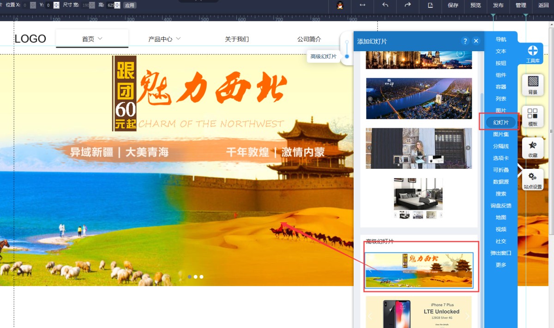554x328 pixels.
Task: Expand the 产品中心 navigation dropdown
Action: click(x=178, y=39)
